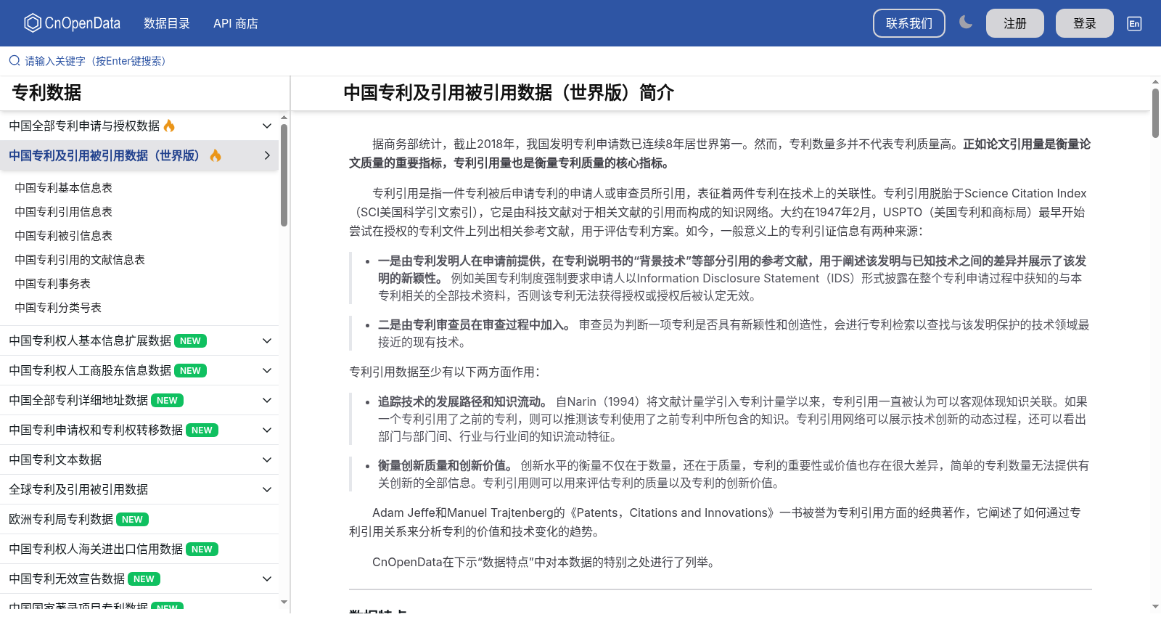Click the 登录 button
1161x625 pixels.
click(x=1085, y=23)
